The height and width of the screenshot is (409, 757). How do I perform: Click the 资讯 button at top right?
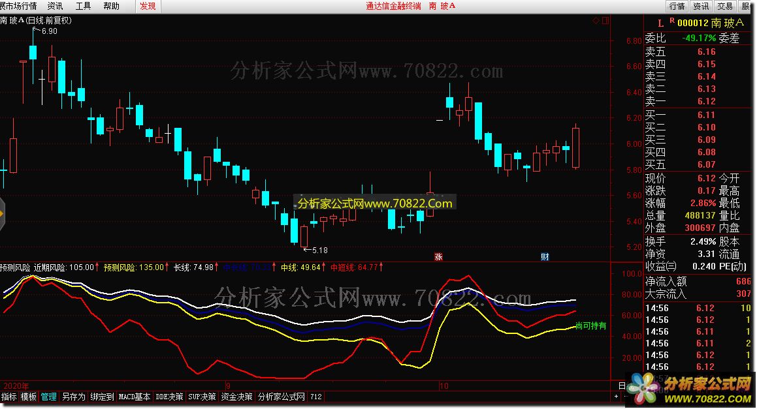tap(701, 7)
